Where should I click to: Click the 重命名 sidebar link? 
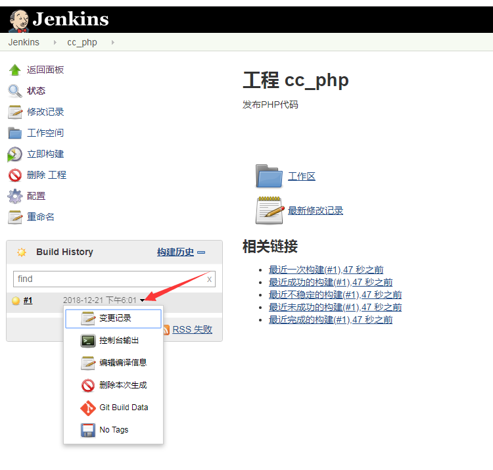41,217
